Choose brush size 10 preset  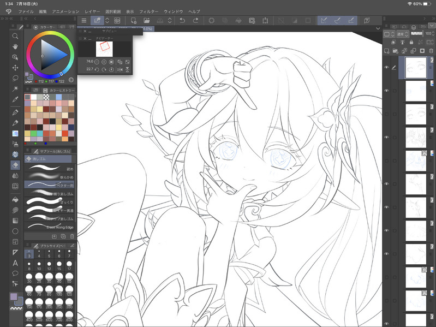39,265
